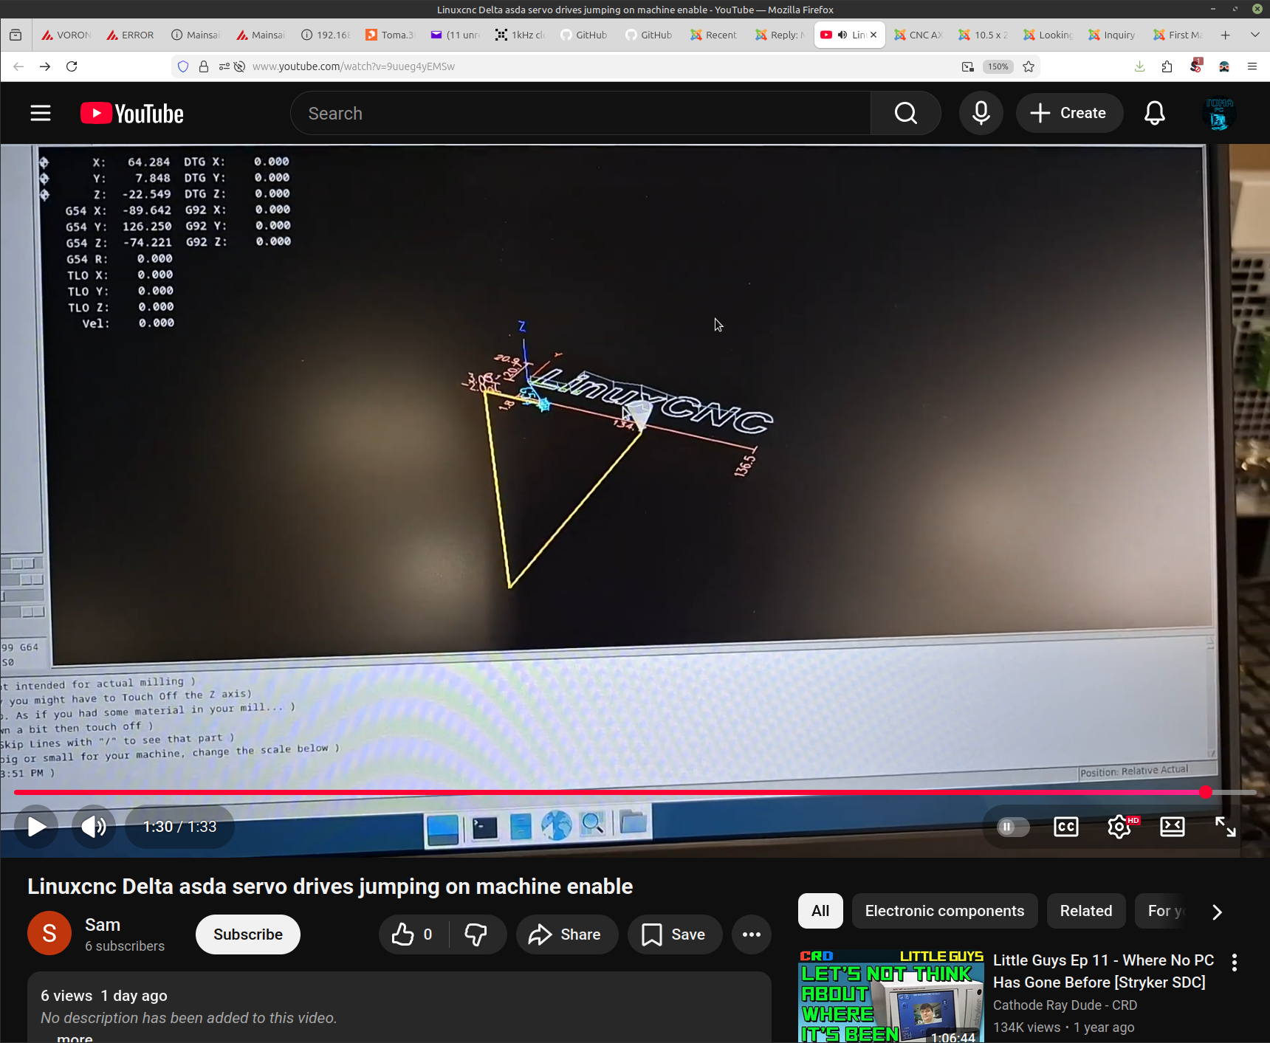The height and width of the screenshot is (1043, 1270).
Task: Click the red video progress bar
Action: tap(591, 792)
